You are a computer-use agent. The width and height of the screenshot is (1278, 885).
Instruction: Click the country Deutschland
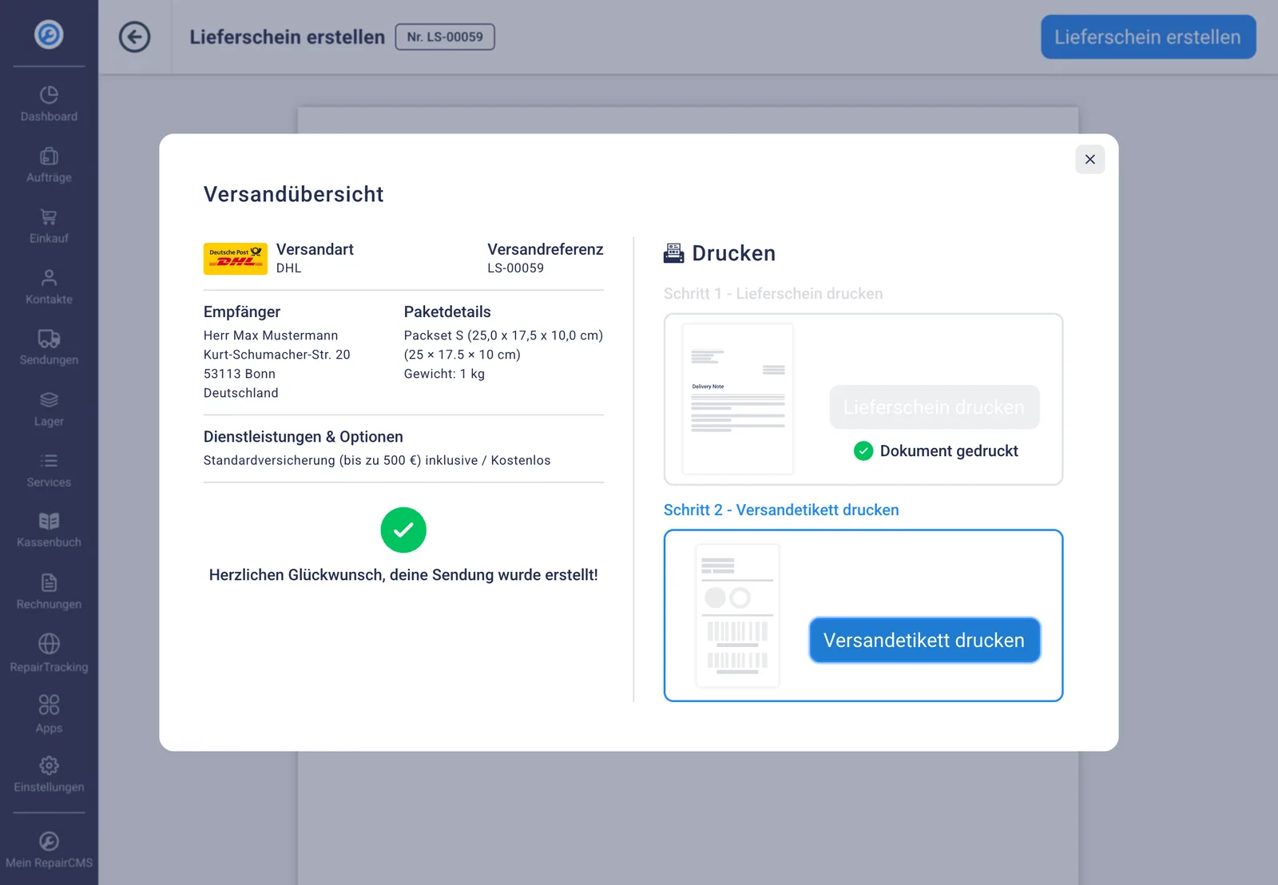coord(241,393)
